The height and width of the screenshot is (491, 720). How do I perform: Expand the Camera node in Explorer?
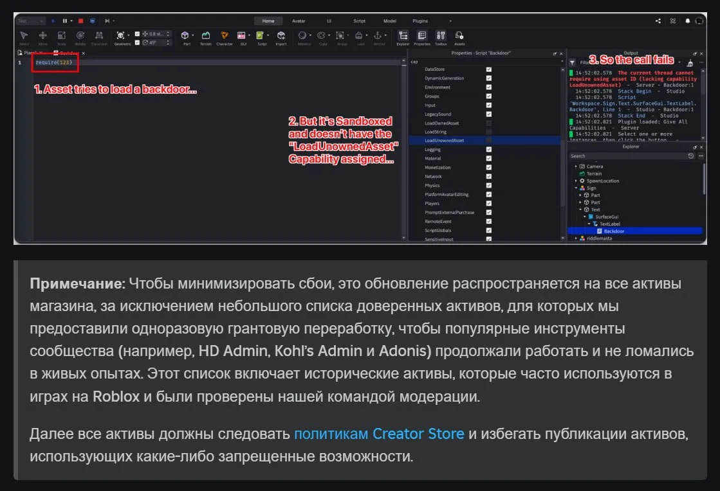[x=576, y=166]
